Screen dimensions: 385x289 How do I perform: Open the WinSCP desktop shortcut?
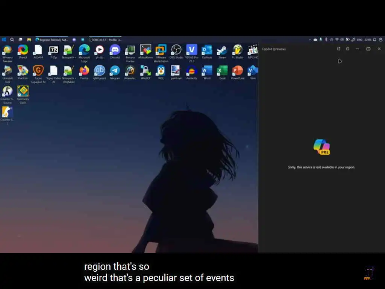[x=146, y=73]
